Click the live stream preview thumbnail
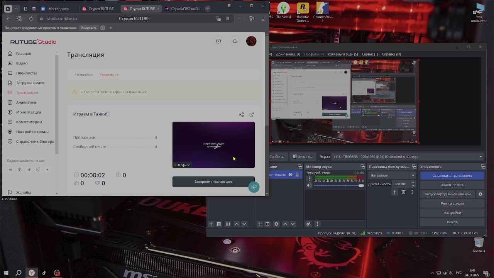Image resolution: width=494 pixels, height=278 pixels. pos(213,145)
